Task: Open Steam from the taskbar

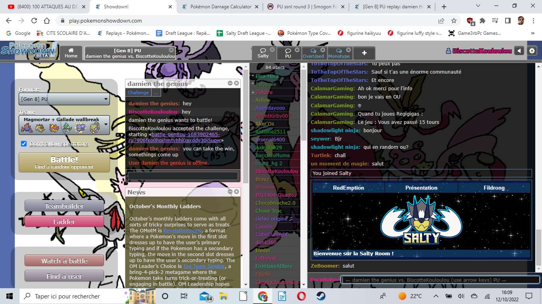Action: coord(321,296)
